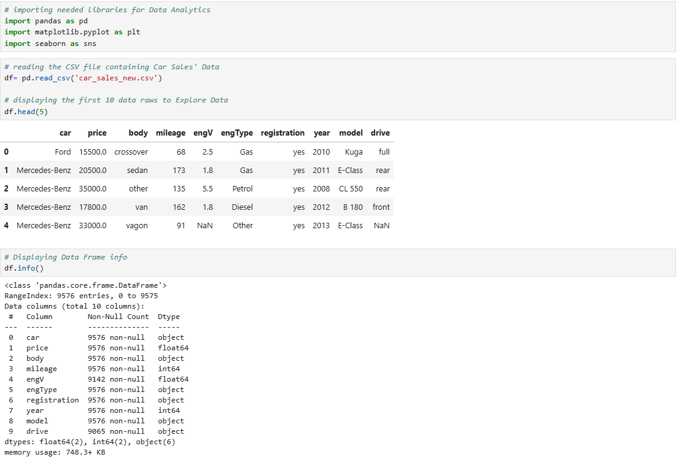Click the 'body' column header

[x=138, y=133]
